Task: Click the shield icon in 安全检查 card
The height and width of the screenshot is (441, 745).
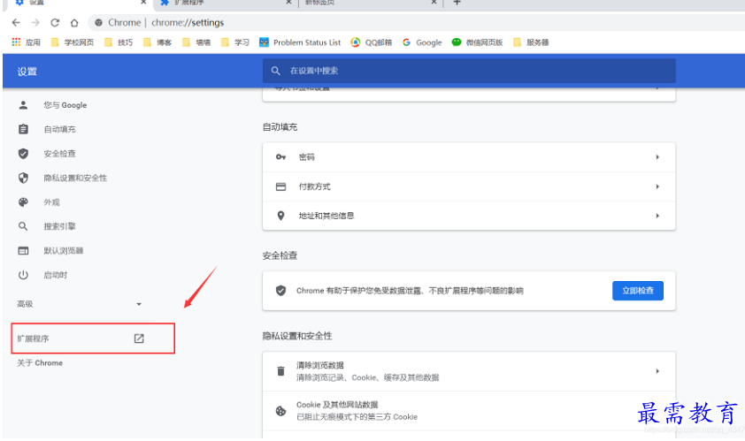Action: (x=280, y=291)
